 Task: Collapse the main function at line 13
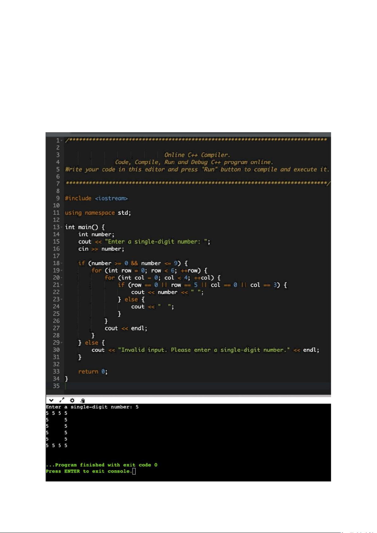61,227
